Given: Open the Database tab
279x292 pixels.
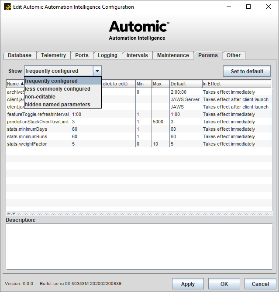Looking at the screenshot, I should click(20, 55).
